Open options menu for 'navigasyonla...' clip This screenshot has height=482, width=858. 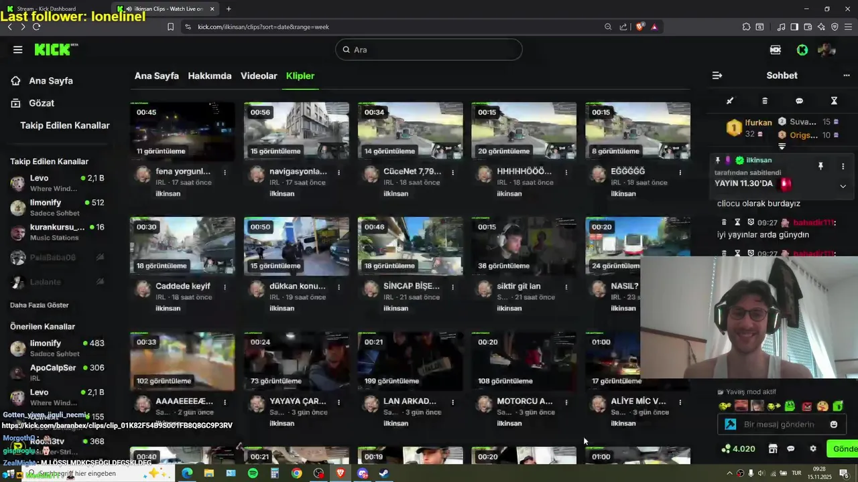click(339, 172)
